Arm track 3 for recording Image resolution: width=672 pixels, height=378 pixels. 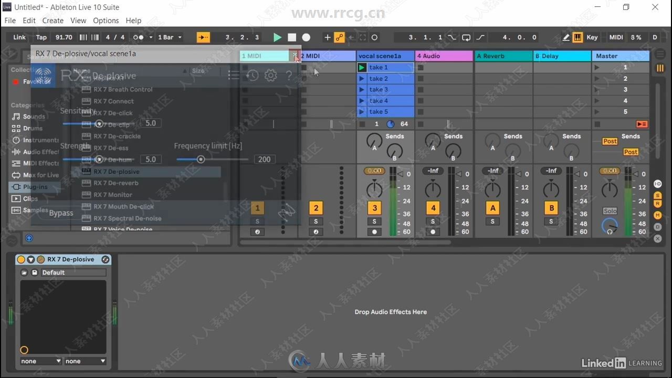tap(374, 232)
